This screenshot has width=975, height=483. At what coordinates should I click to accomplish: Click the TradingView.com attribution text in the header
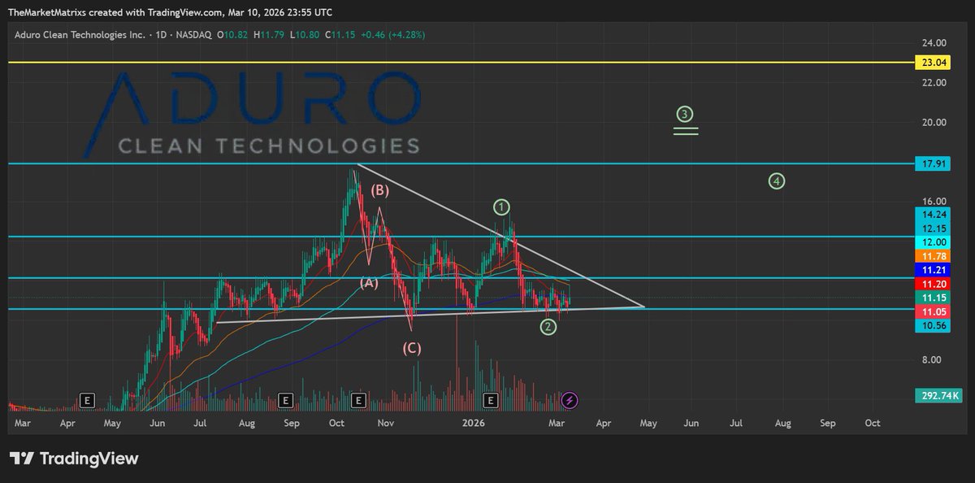point(187,12)
